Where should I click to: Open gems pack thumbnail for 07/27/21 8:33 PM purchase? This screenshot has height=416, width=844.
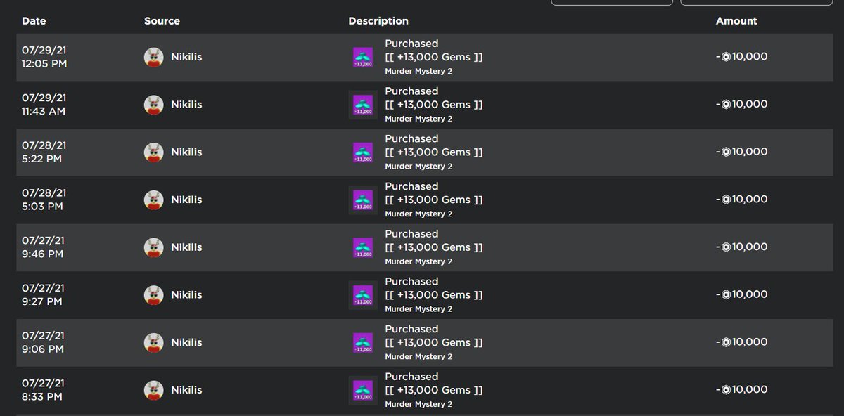(363, 390)
